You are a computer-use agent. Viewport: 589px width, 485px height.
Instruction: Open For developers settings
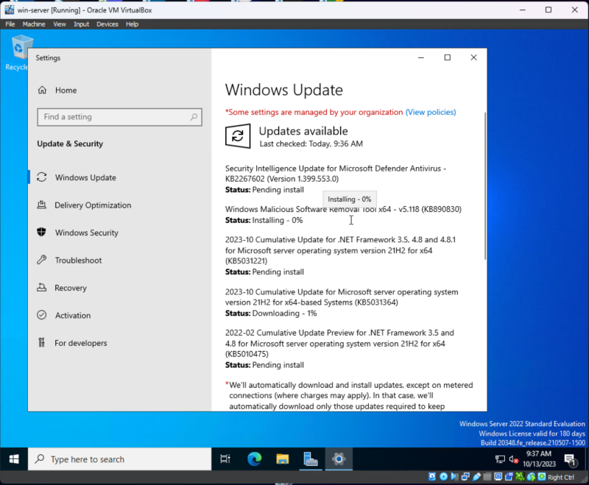(x=82, y=343)
